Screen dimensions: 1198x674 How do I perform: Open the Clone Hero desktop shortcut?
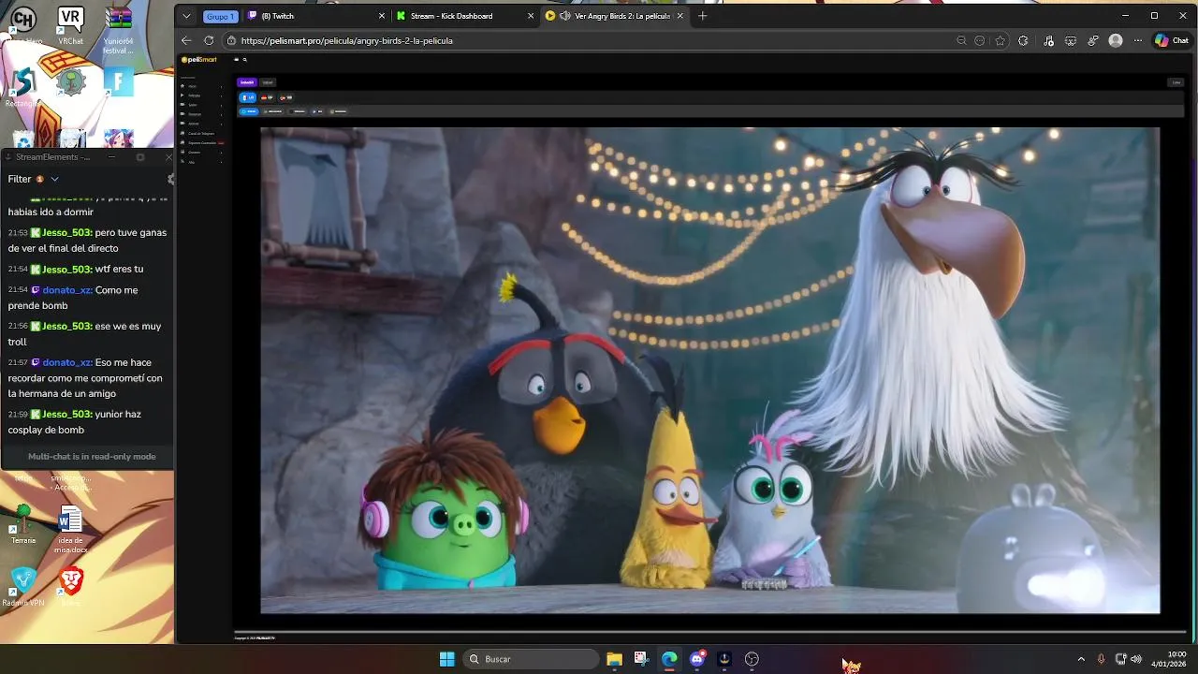(22, 22)
